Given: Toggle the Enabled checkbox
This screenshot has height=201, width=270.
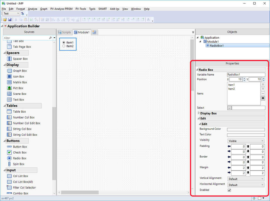Looking at the screenshot, I should click(x=229, y=190).
